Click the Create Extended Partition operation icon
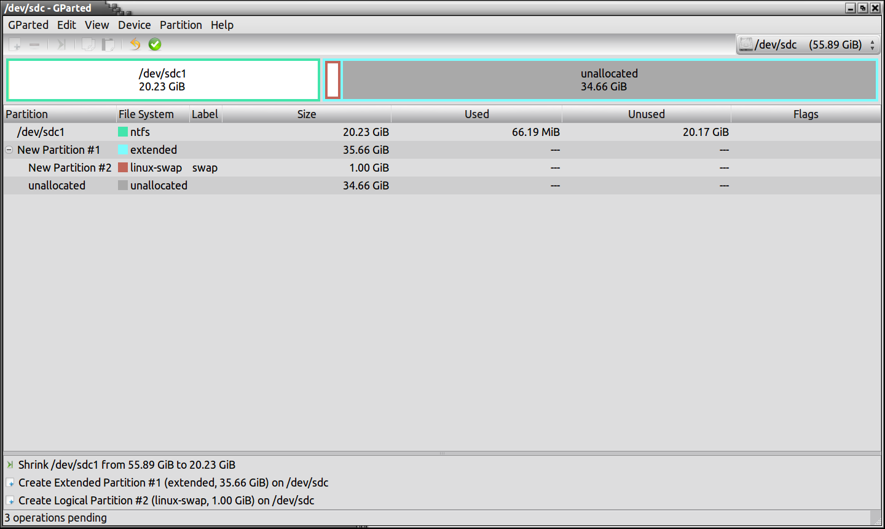The width and height of the screenshot is (885, 529). 10,483
